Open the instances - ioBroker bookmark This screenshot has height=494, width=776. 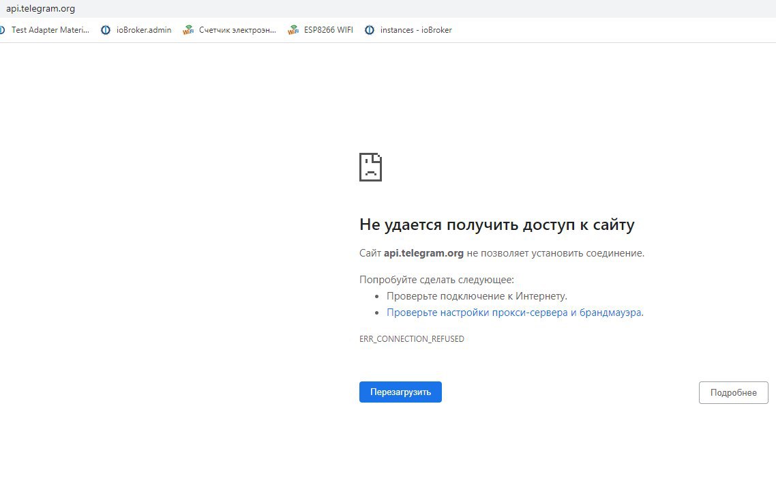408,30
